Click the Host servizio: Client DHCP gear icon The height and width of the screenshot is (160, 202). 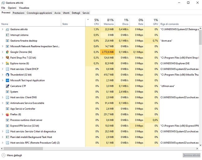(x=7, y=69)
